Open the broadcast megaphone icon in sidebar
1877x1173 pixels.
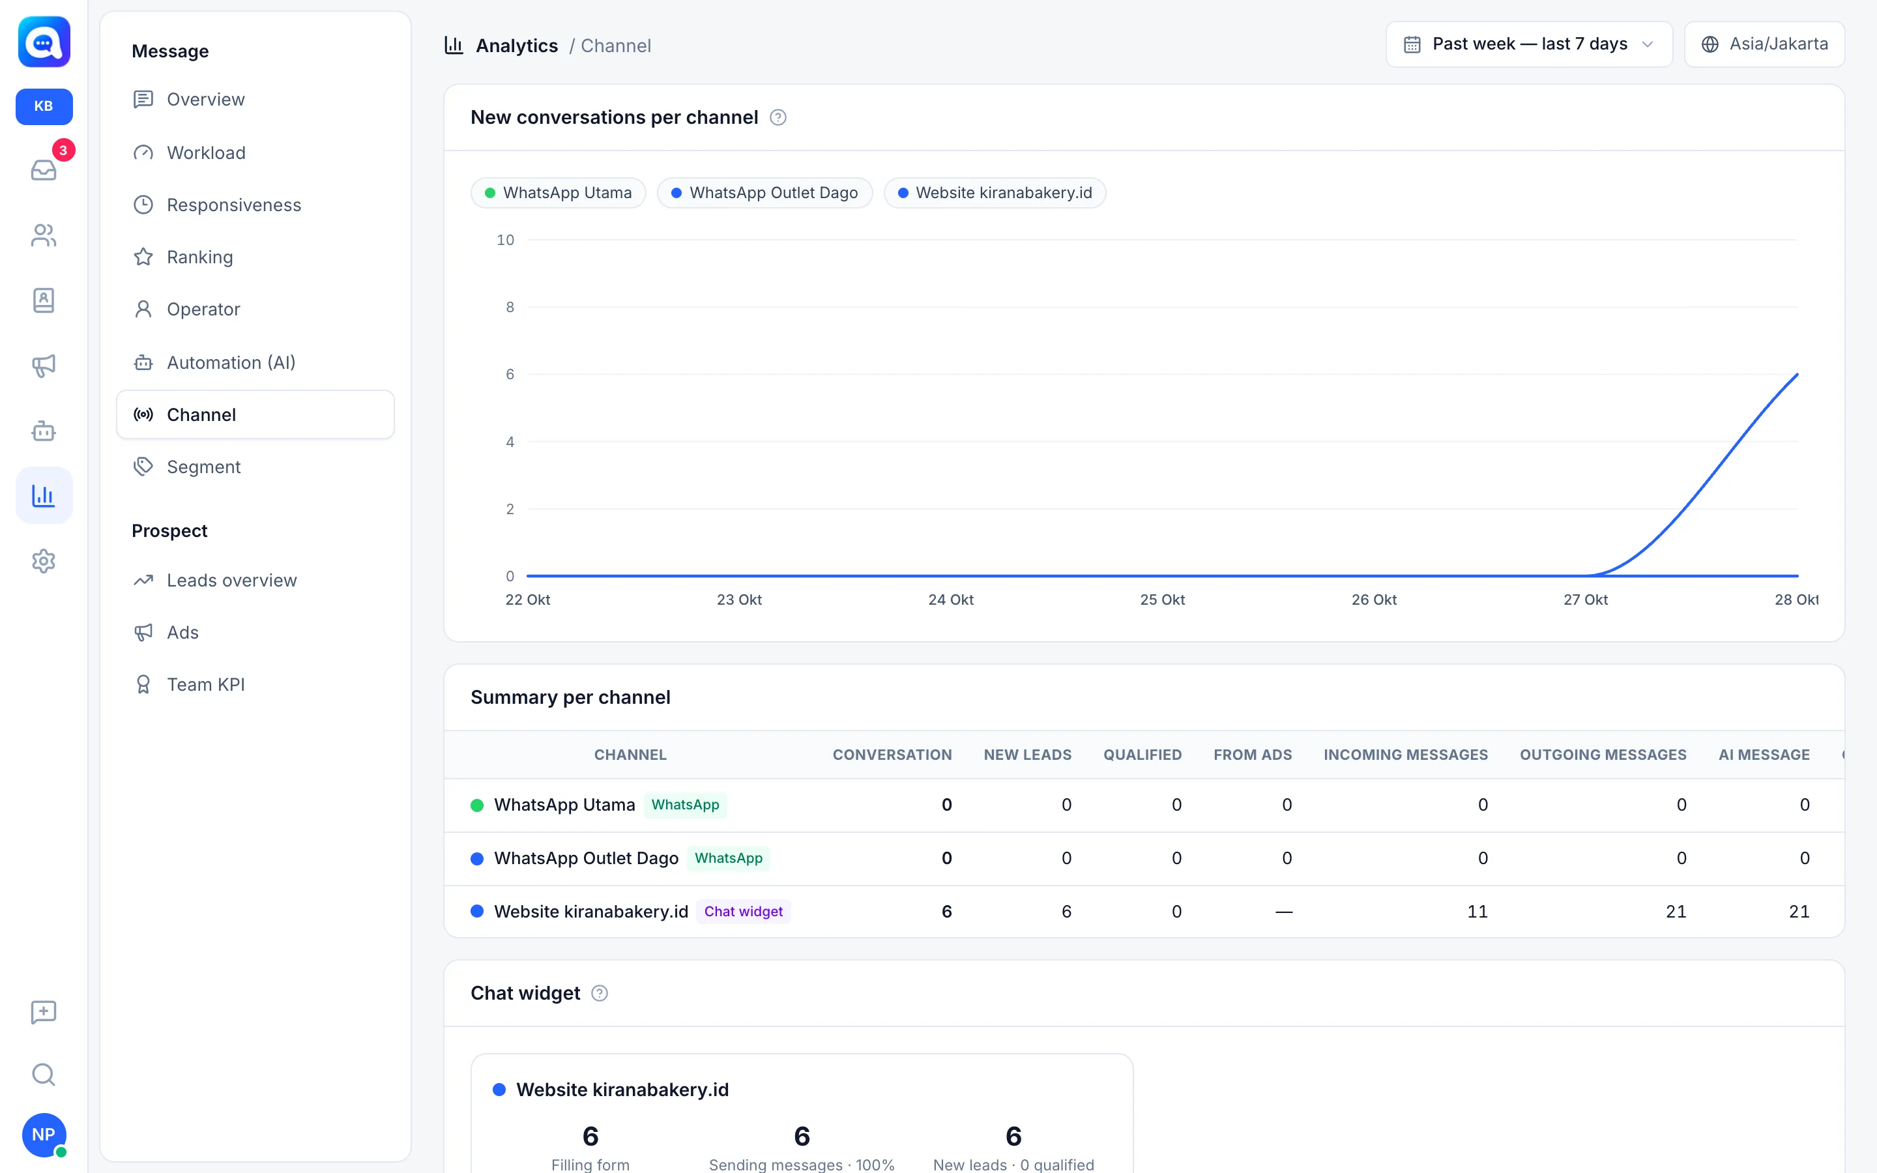pos(44,366)
